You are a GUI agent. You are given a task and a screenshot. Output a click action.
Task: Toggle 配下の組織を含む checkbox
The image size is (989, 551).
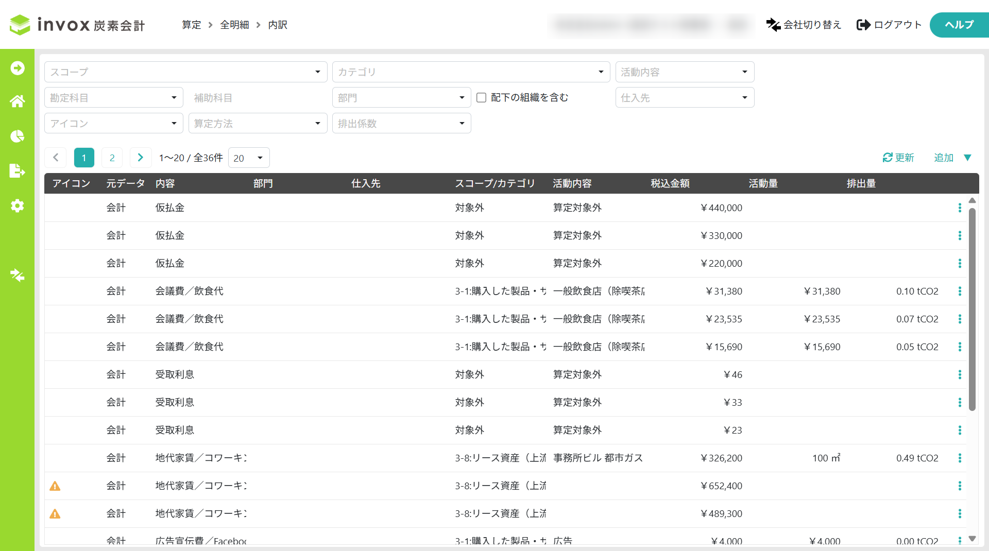click(481, 97)
